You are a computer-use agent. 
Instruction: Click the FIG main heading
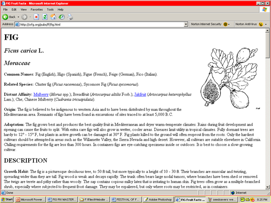[x=11, y=37]
